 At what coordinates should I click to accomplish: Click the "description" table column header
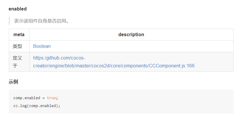click(x=131, y=34)
